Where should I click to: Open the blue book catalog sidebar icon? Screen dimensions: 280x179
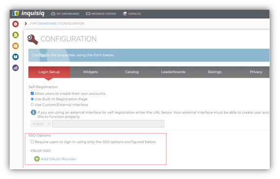click(x=16, y=57)
